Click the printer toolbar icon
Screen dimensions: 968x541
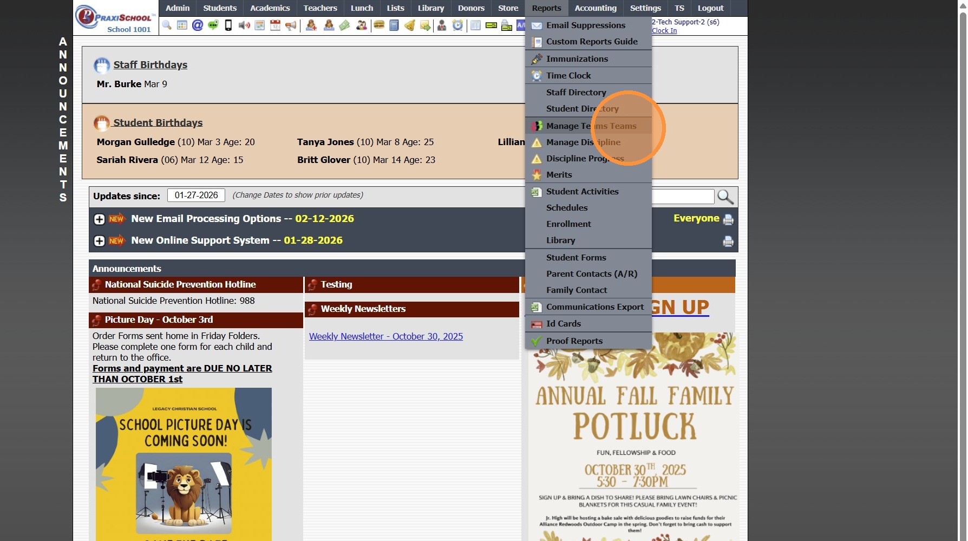tap(507, 25)
